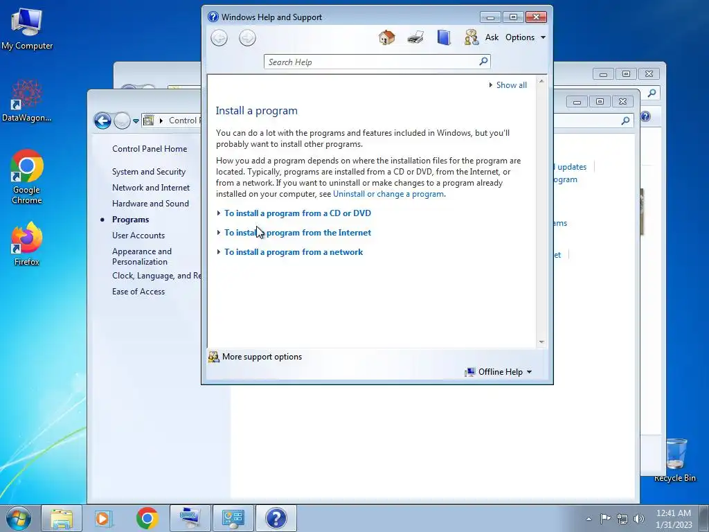Print the help topic via printer icon
Viewport: 709px width, 532px height.
pyautogui.click(x=415, y=37)
